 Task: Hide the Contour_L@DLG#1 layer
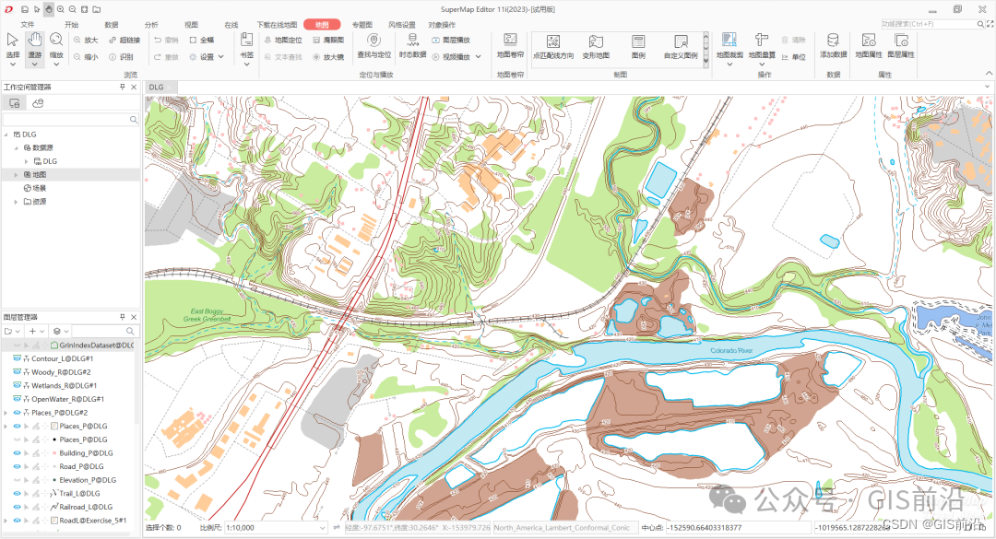tap(18, 358)
